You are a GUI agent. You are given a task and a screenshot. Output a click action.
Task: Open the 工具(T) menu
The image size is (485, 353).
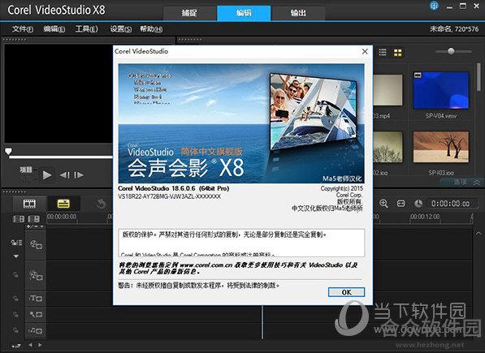[87, 29]
